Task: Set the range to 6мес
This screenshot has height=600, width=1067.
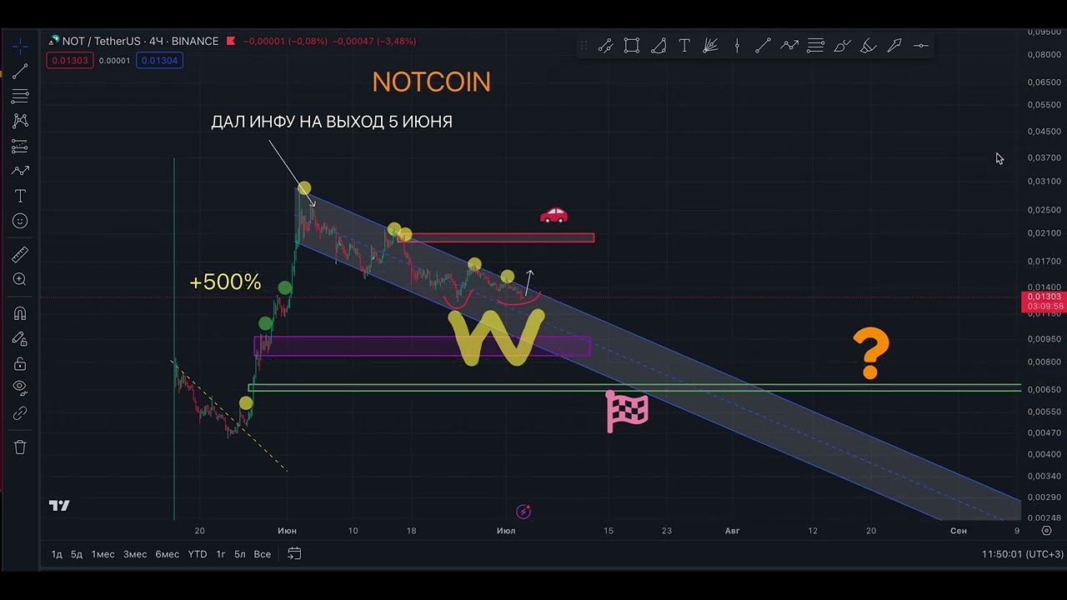Action: click(x=168, y=554)
